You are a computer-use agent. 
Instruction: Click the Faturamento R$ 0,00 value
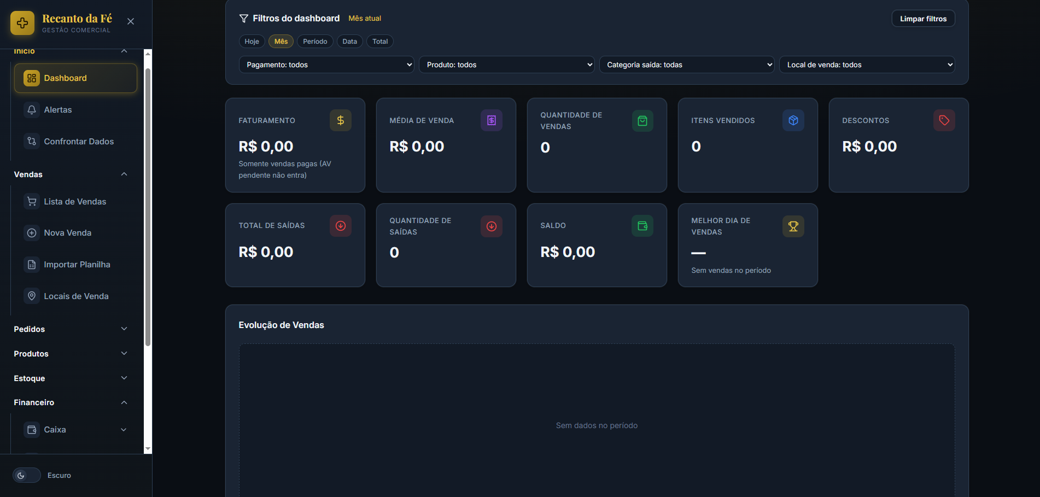point(266,147)
